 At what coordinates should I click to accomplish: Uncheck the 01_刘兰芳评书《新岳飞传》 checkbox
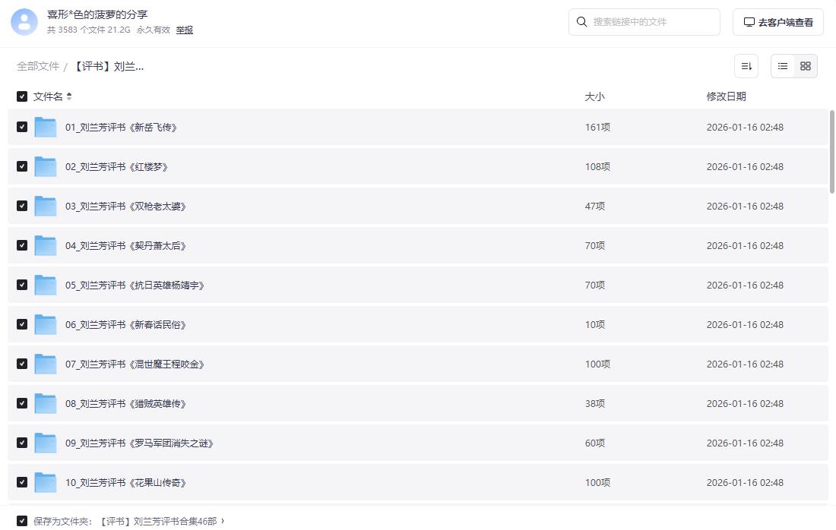pos(22,127)
